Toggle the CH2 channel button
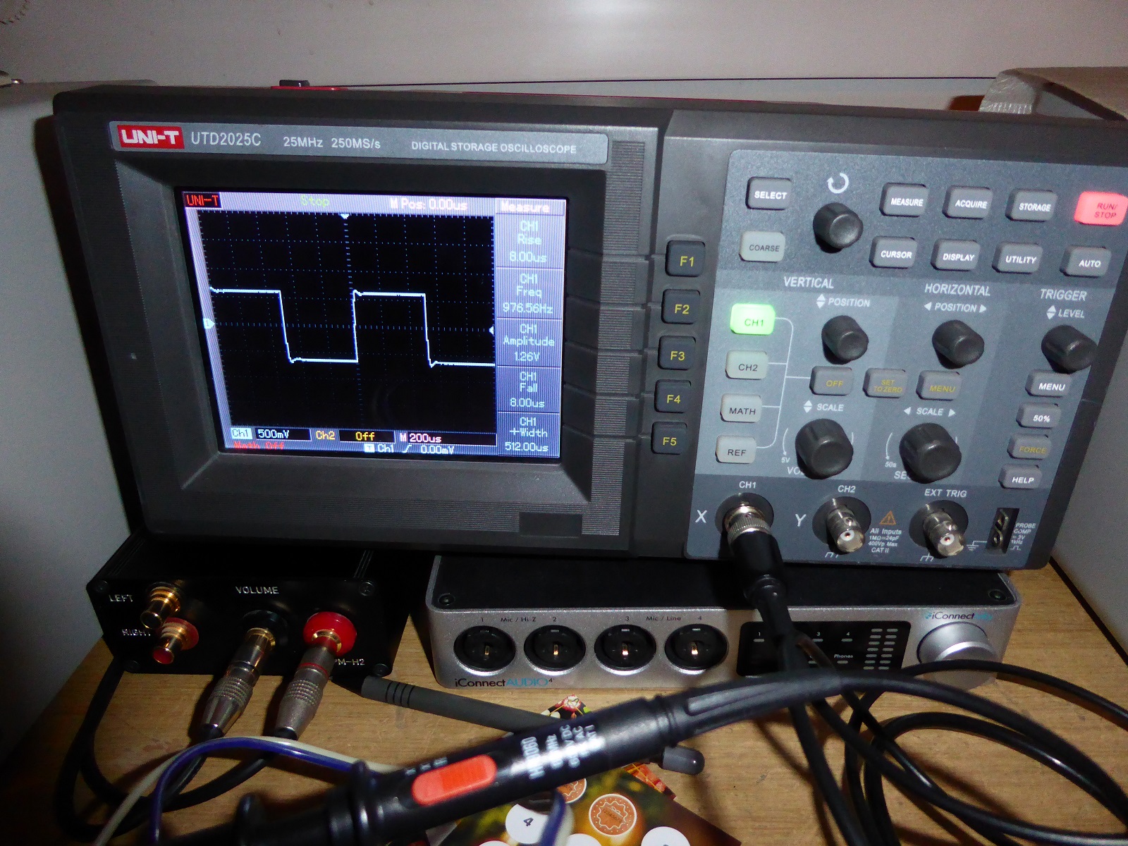Screen dimensions: 1128x846 click(748, 367)
